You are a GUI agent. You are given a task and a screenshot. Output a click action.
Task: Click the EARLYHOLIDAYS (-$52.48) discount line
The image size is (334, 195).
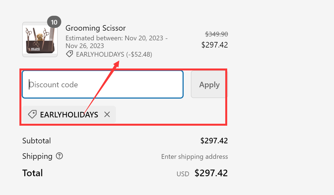click(x=114, y=54)
